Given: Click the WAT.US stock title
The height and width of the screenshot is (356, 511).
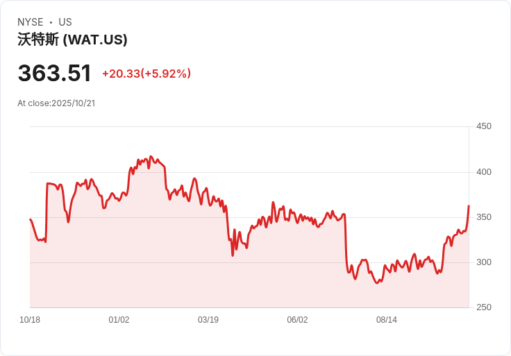Looking at the screenshot, I should click(72, 40).
